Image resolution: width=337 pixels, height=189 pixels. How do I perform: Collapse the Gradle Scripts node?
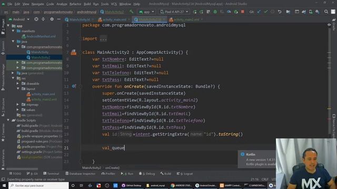8,120
